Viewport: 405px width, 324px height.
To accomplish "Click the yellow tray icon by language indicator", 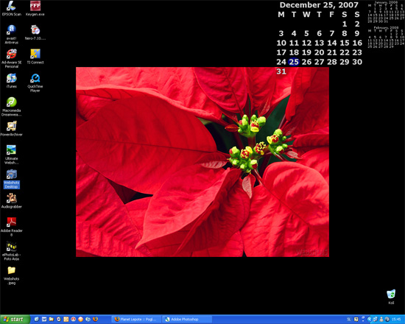I will point(356,320).
